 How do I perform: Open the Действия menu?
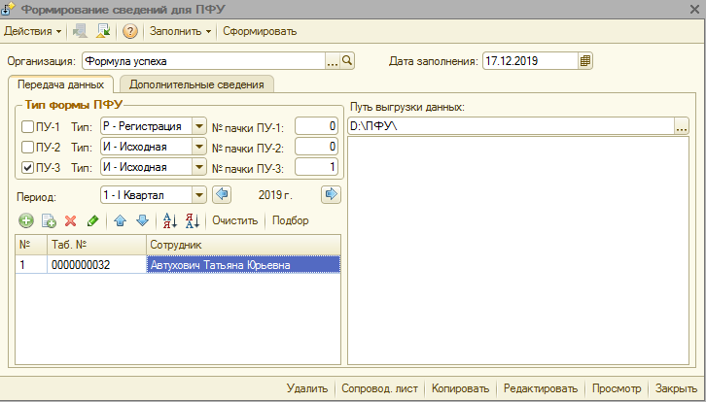pyautogui.click(x=32, y=31)
